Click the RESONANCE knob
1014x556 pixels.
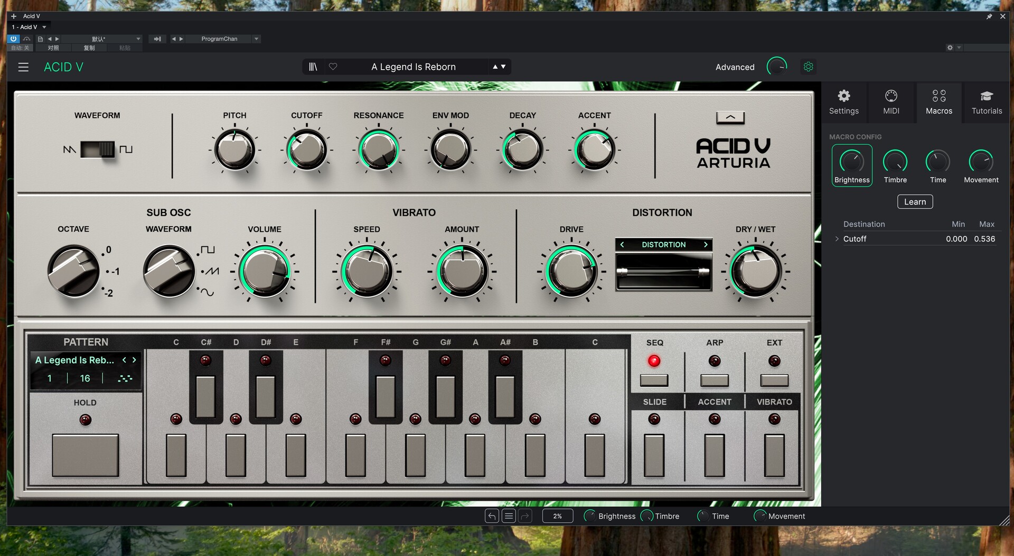coord(379,150)
